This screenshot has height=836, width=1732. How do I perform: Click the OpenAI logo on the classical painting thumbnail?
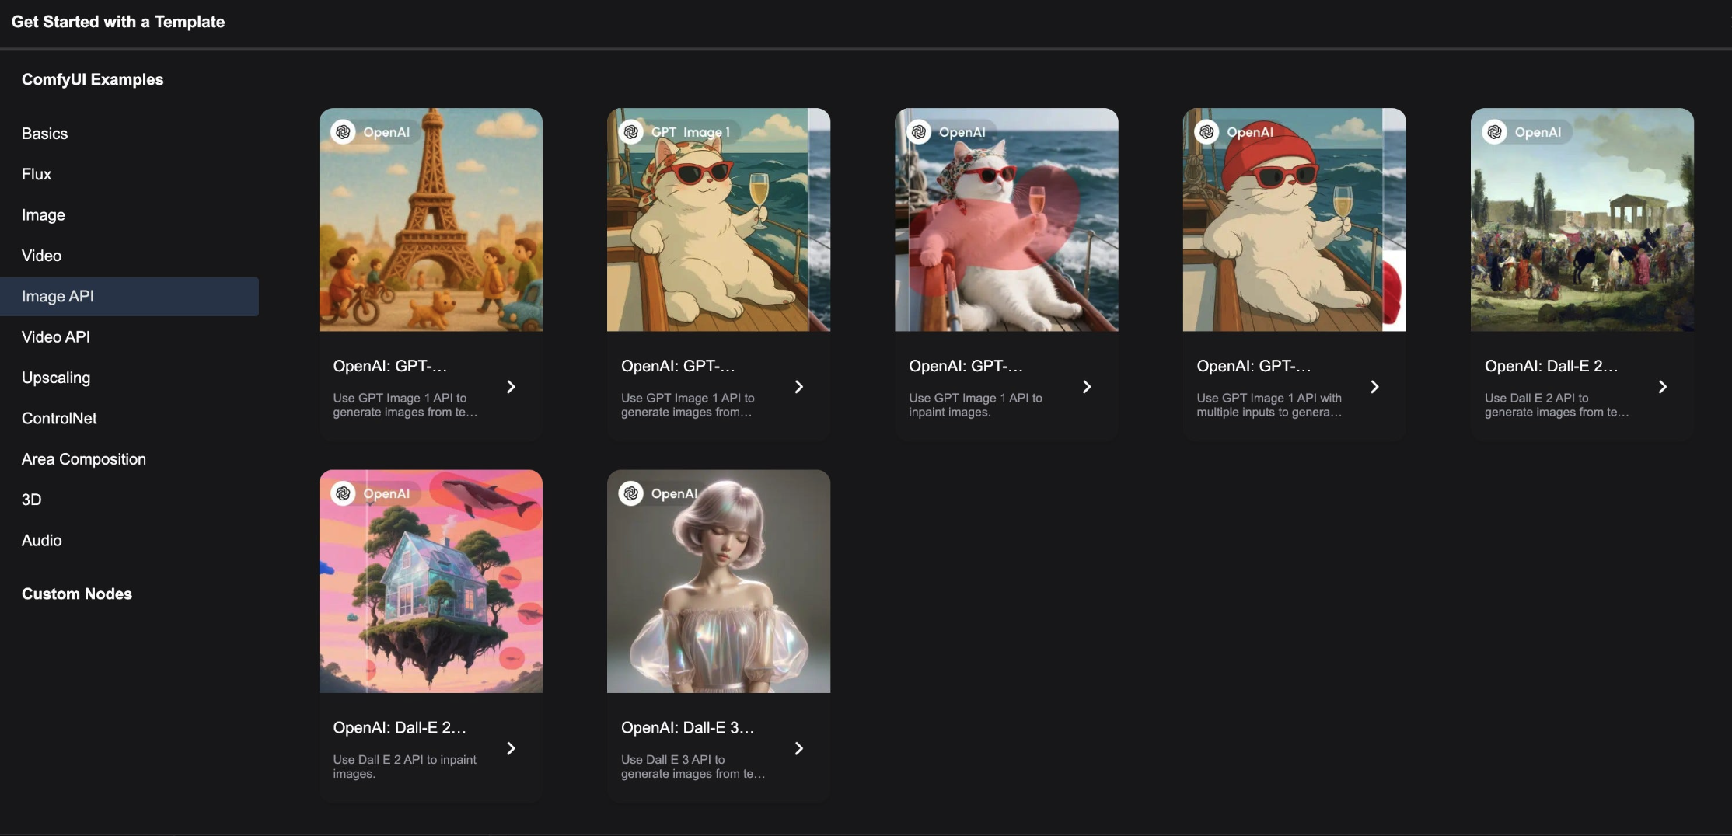[1494, 132]
